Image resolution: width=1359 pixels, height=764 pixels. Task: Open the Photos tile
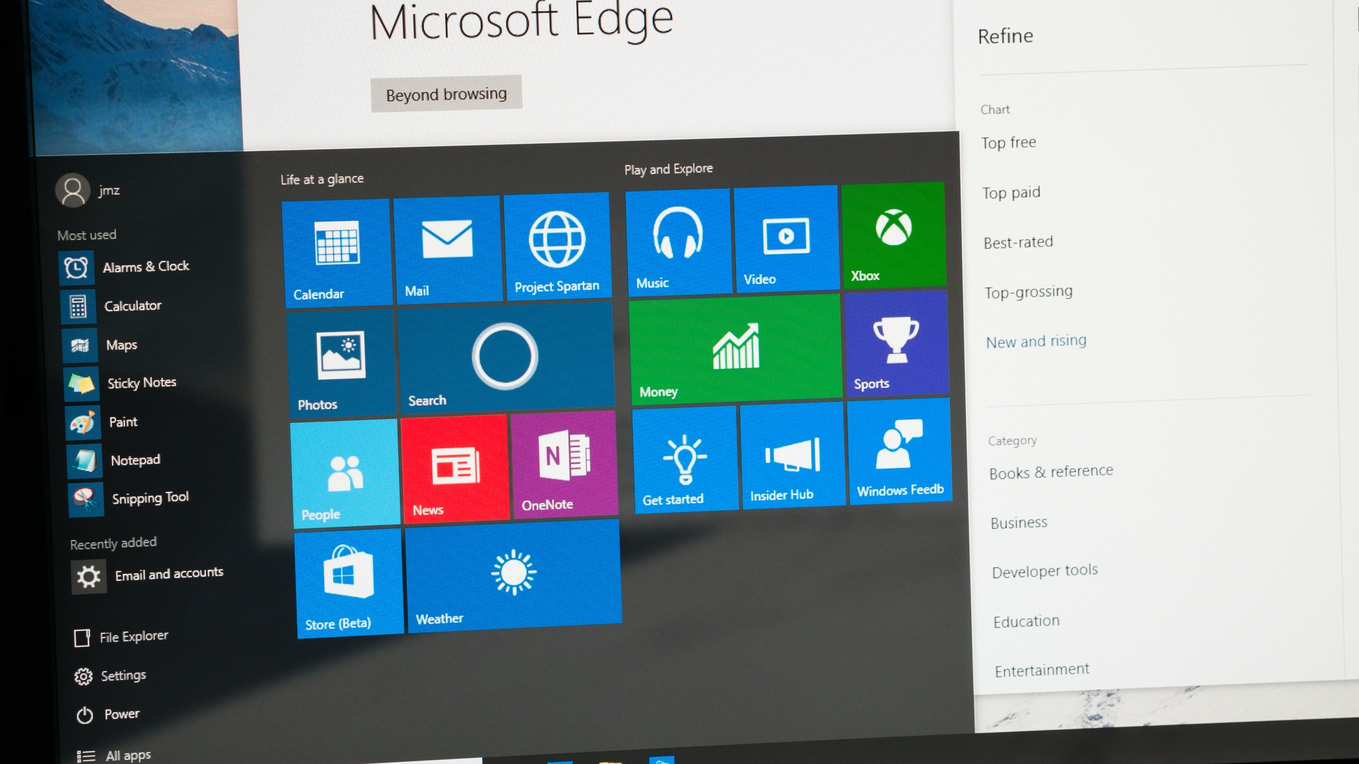click(x=341, y=363)
